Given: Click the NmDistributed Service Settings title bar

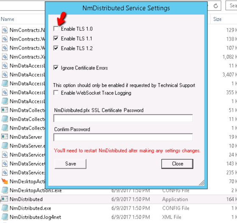Looking at the screenshot, I should coord(126,8).
